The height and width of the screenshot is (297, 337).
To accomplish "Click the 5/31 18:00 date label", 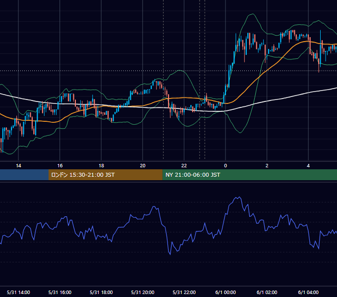I will coord(101,293).
